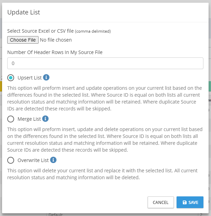Select the Merge List radio button
The image size is (211, 216).
point(11,119)
